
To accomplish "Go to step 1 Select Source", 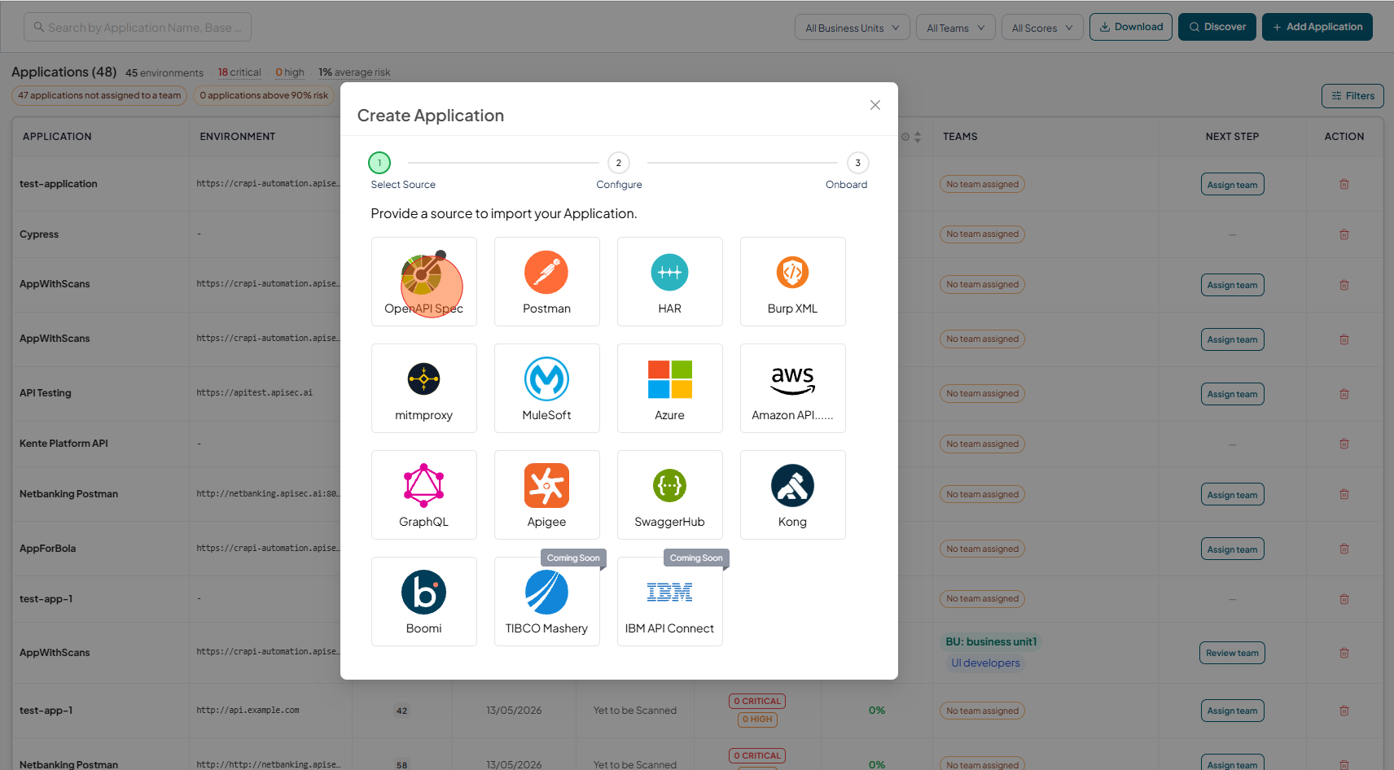I will pyautogui.click(x=379, y=163).
